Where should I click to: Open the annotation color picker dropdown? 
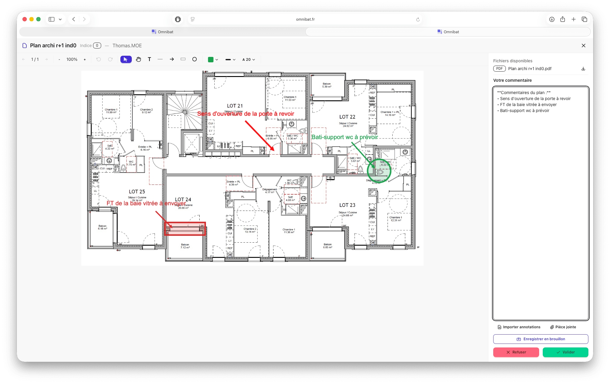click(217, 59)
